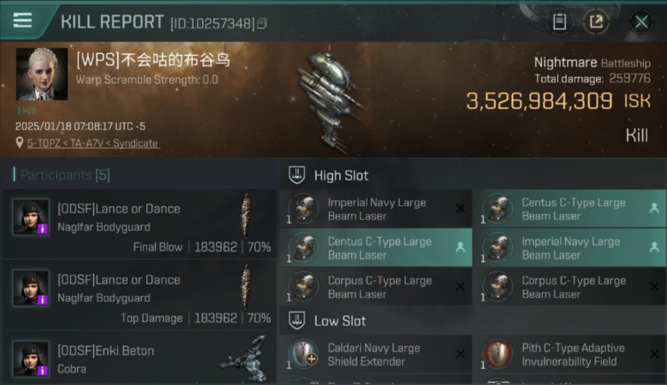Select the Caldari Navy Large Shield Extender icon
The height and width of the screenshot is (385, 667).
coord(303,354)
